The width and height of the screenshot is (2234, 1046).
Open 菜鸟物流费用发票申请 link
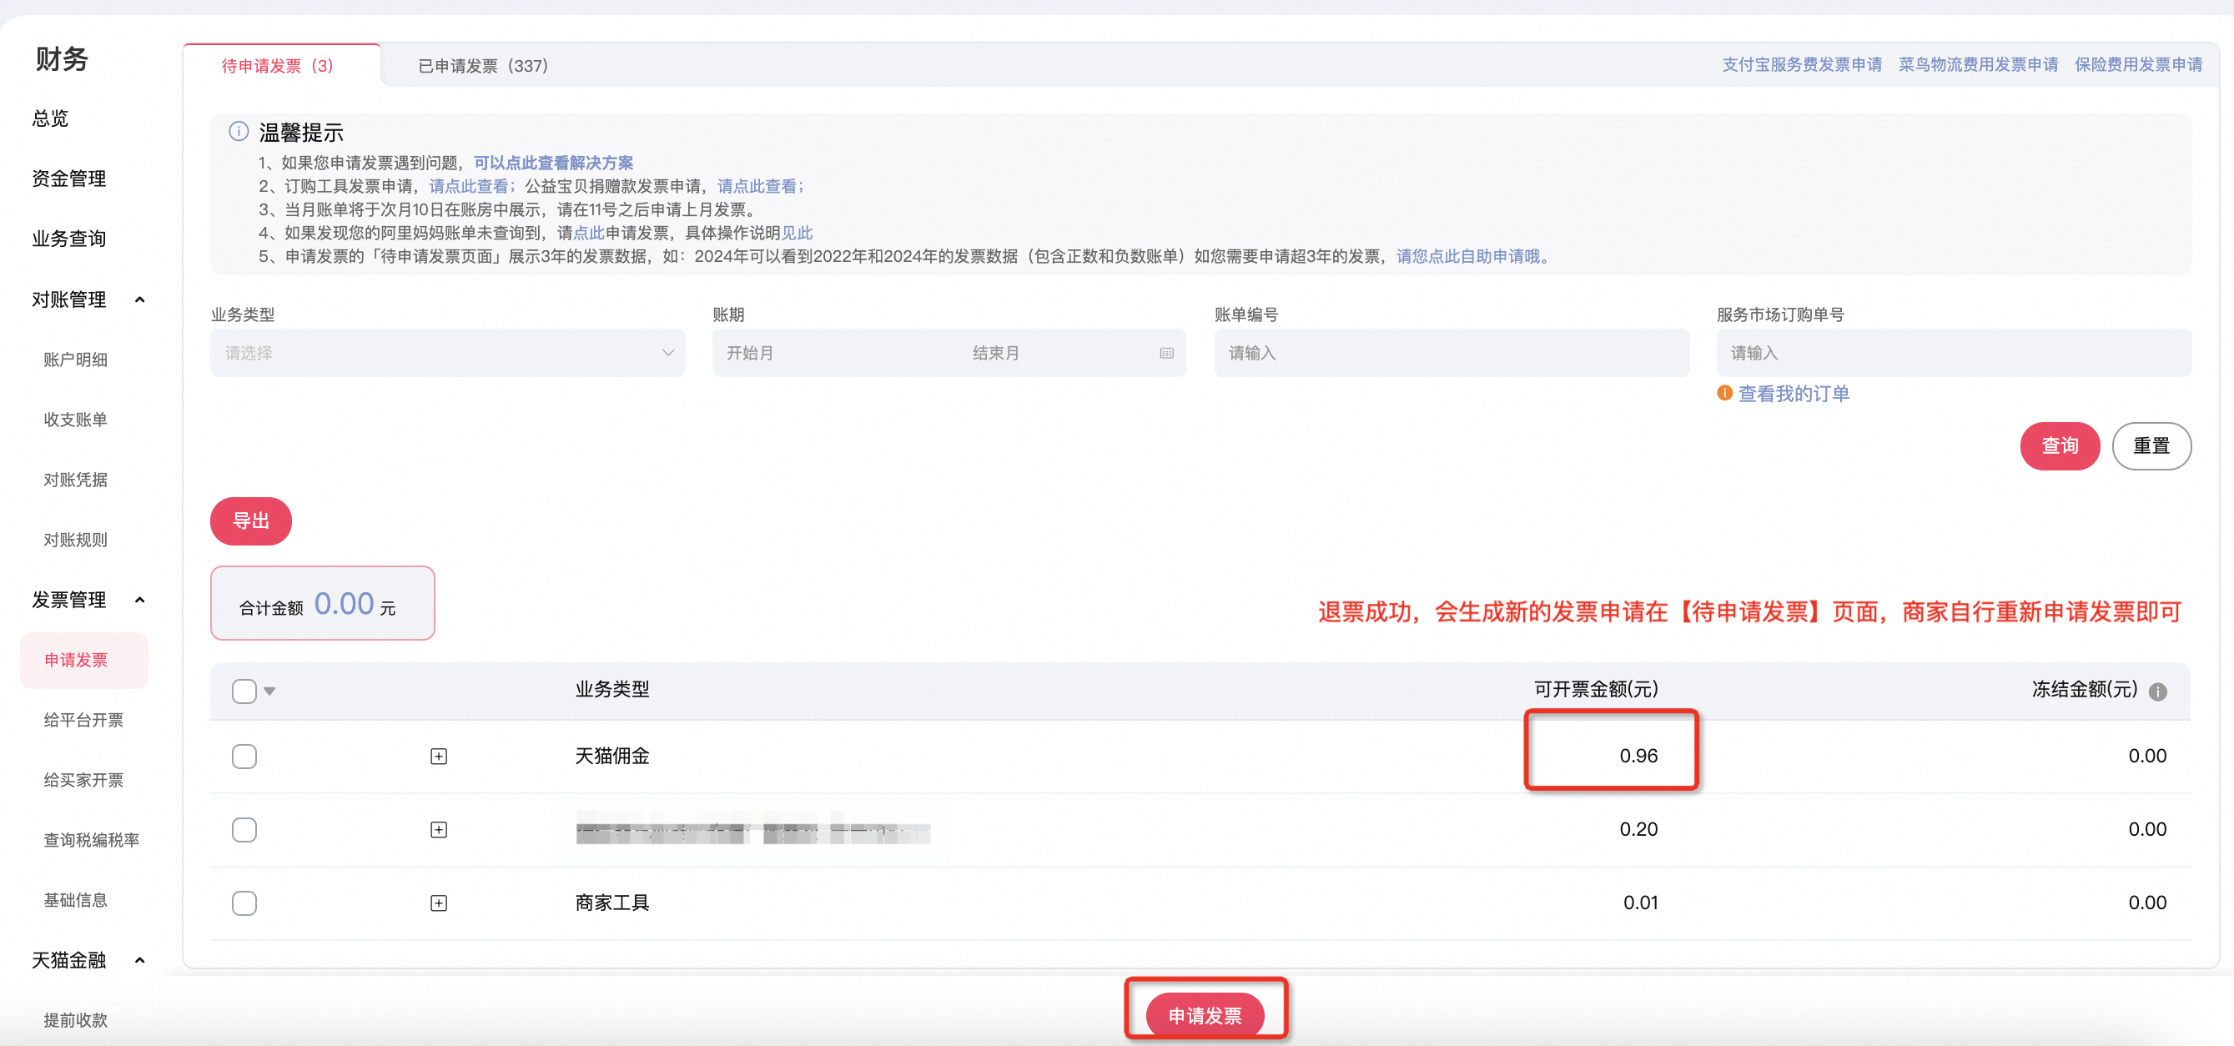click(1978, 64)
